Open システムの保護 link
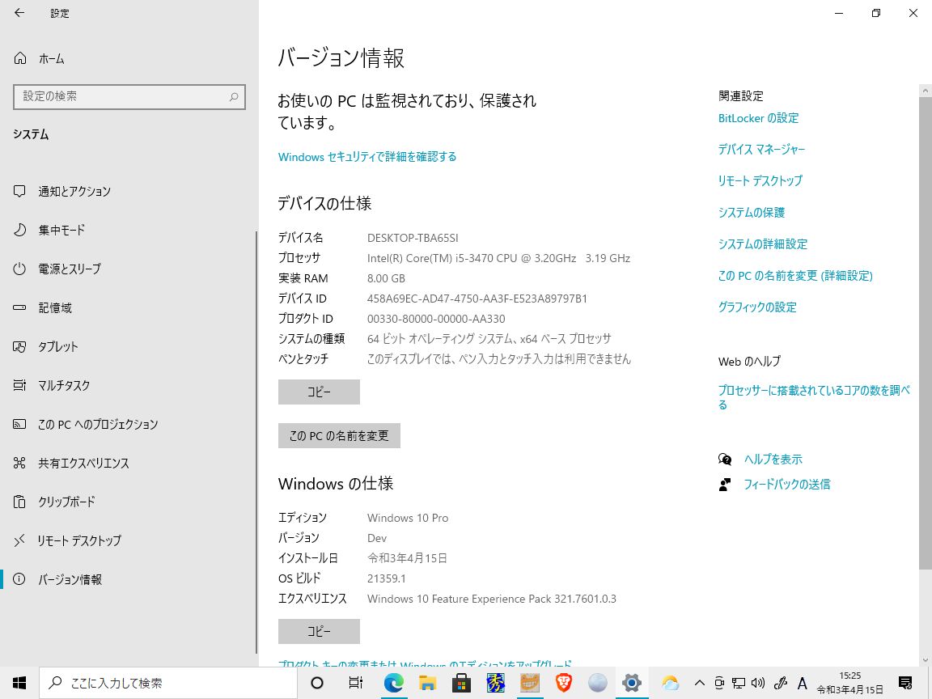This screenshot has width=932, height=699. tap(752, 212)
